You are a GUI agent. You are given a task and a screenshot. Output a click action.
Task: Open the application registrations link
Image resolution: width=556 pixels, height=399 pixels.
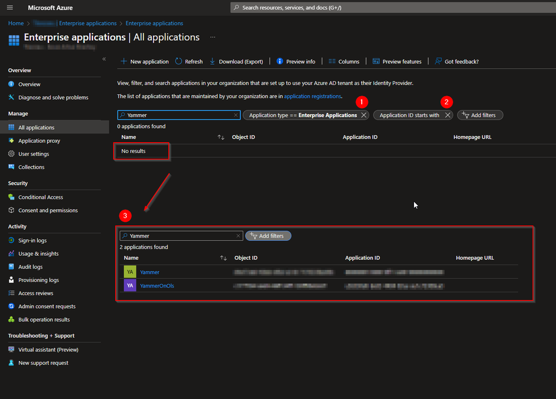[x=312, y=96]
